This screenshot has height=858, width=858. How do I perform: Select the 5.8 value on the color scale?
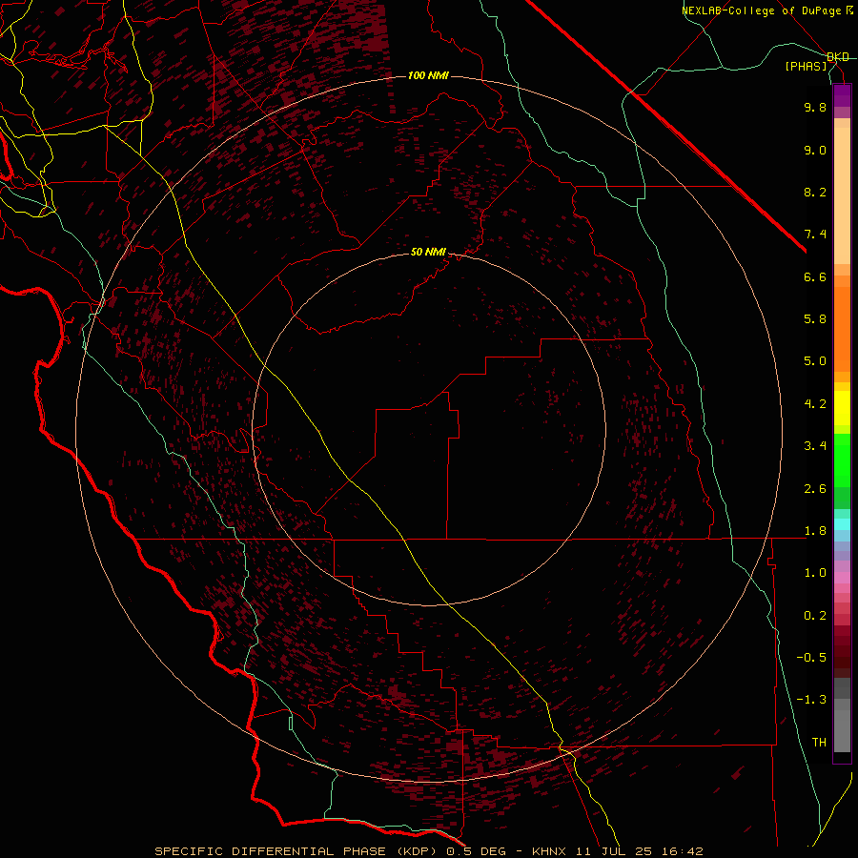pyautogui.click(x=815, y=319)
